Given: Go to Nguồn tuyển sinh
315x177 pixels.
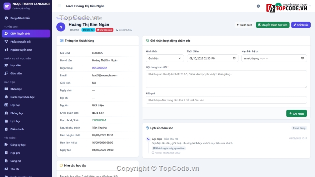Looking at the screenshot, I should point(26,50).
